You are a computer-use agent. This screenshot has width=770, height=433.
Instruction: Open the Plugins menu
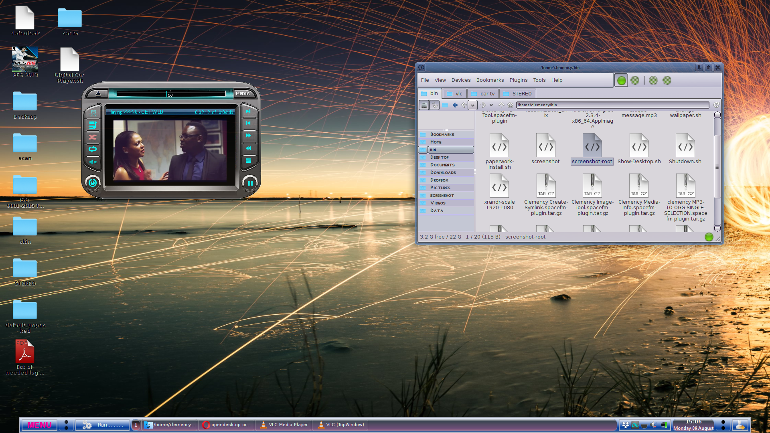coord(518,80)
